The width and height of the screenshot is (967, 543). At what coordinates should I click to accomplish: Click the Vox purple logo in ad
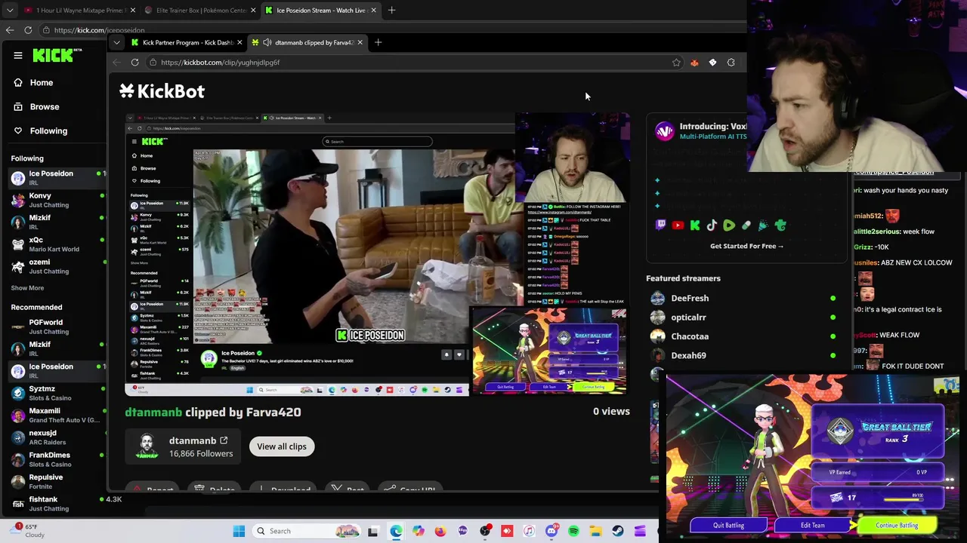(664, 131)
